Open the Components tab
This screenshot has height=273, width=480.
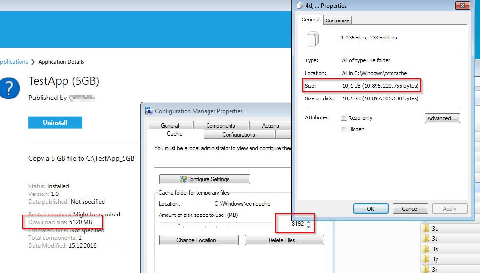[x=221, y=126]
